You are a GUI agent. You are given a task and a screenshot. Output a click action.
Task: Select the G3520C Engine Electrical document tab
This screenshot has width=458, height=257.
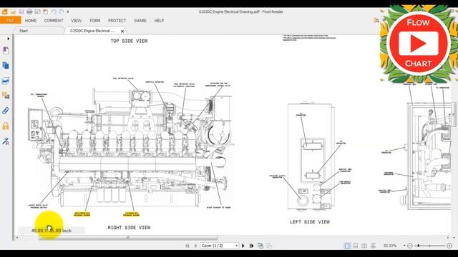coord(92,31)
